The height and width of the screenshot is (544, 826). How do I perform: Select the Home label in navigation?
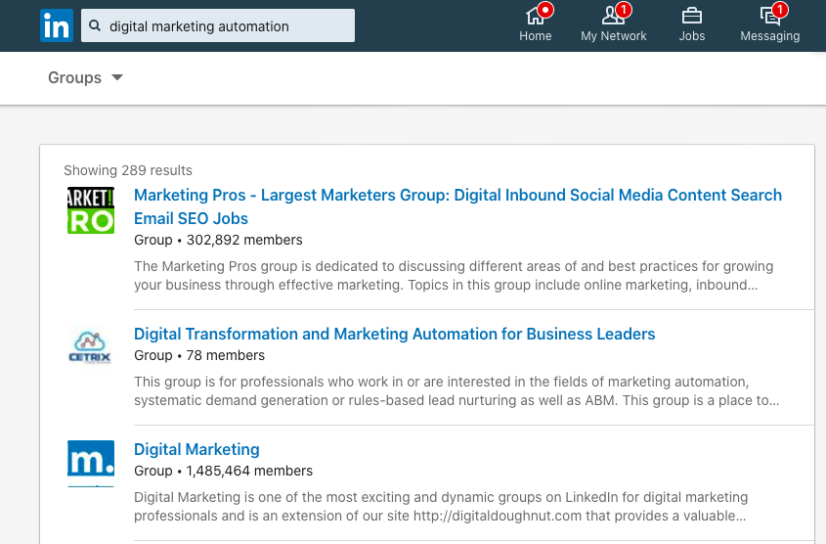(535, 36)
